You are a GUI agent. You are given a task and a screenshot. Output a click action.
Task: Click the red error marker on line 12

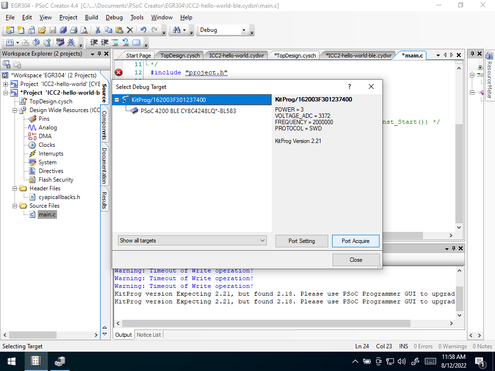pos(119,72)
